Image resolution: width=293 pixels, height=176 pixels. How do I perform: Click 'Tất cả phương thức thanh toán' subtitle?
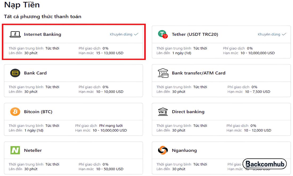43,17
